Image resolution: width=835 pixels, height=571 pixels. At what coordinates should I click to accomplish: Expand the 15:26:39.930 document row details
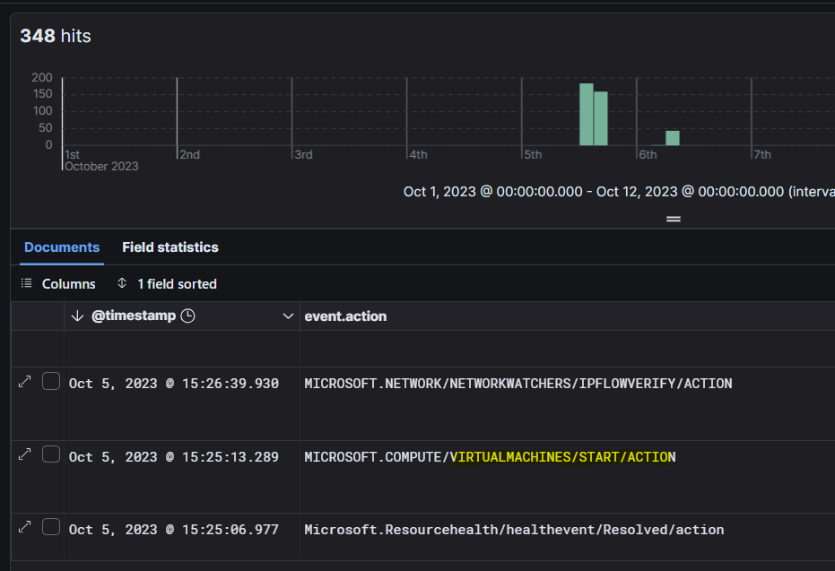pyautogui.click(x=25, y=382)
